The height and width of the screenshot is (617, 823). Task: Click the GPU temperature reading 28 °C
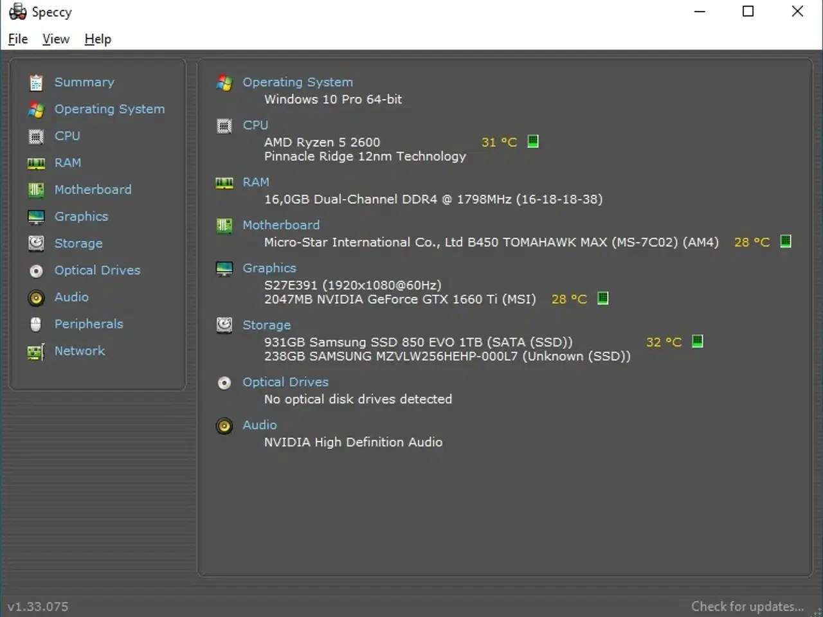click(x=569, y=299)
